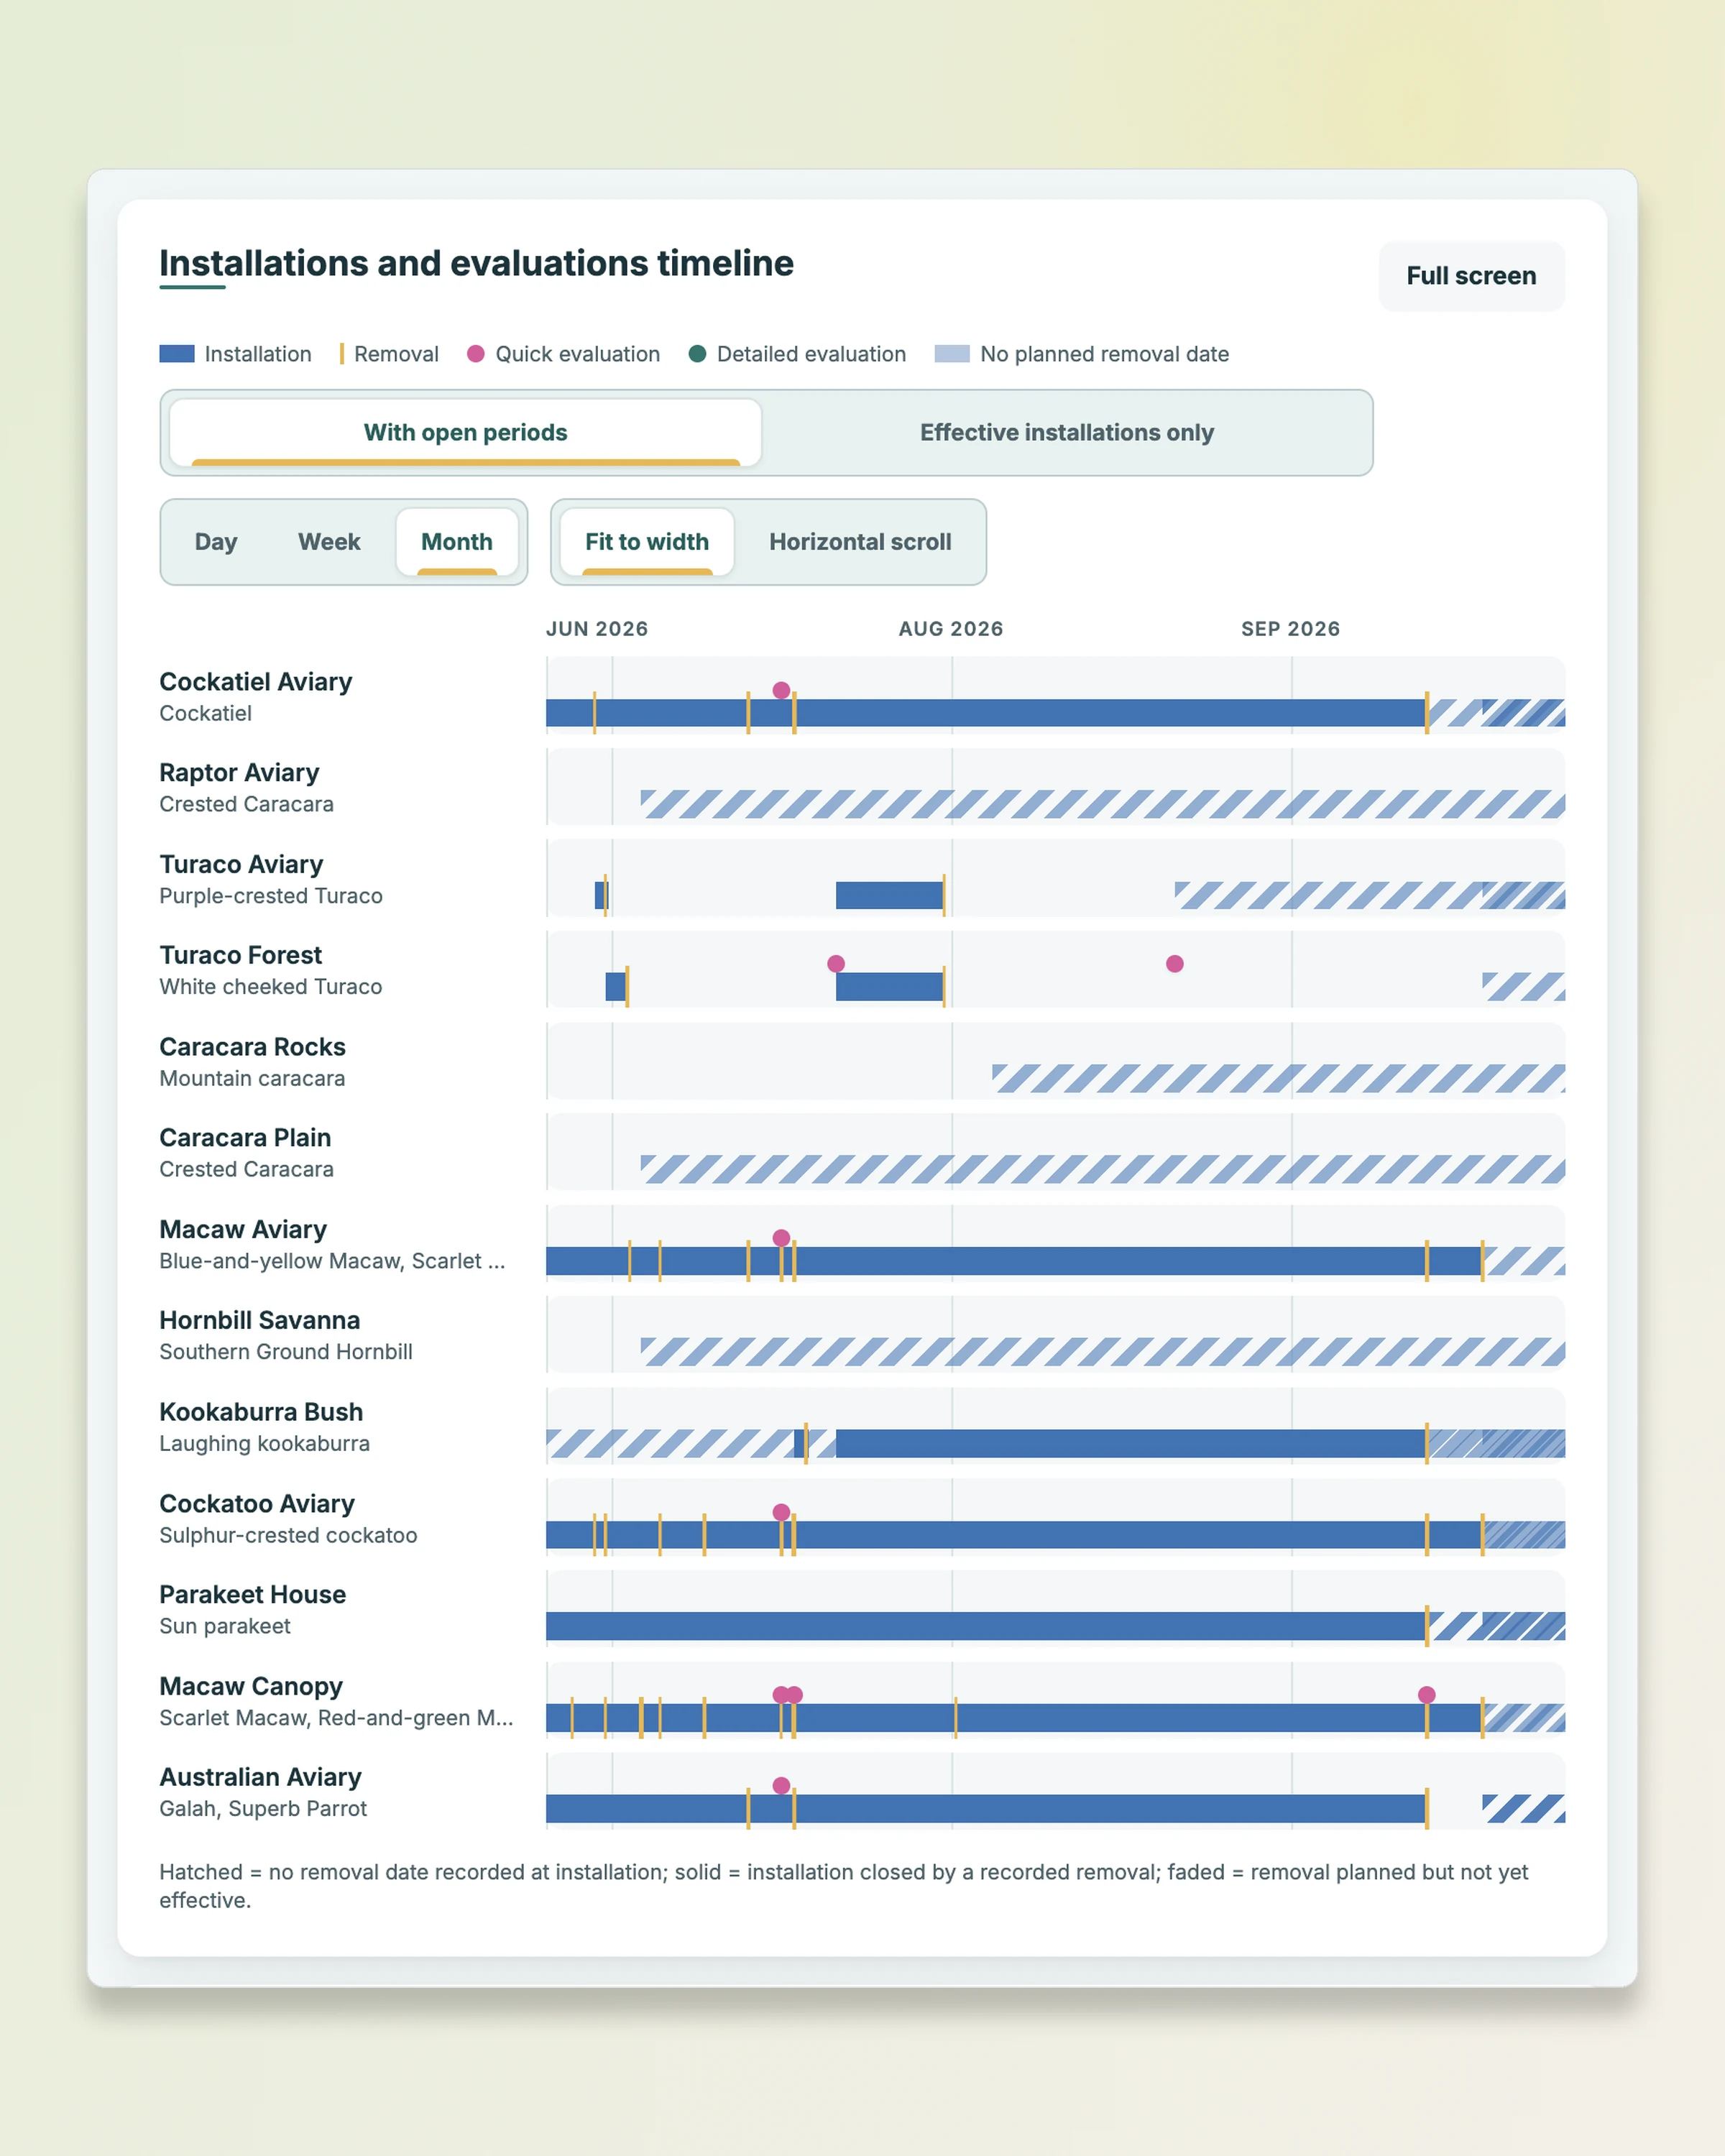Click Caracara Plain hatched bar
The image size is (1725, 2156).
1102,1169
